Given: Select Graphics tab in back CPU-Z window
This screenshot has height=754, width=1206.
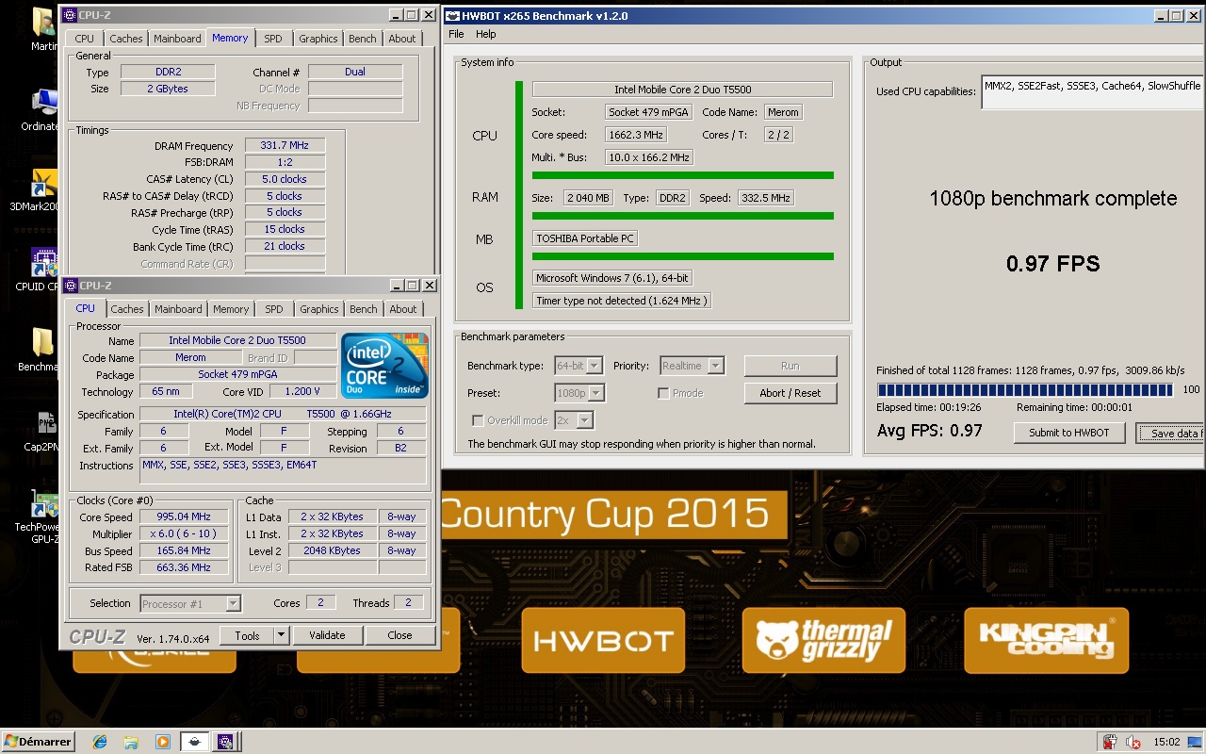Looking at the screenshot, I should click(318, 39).
